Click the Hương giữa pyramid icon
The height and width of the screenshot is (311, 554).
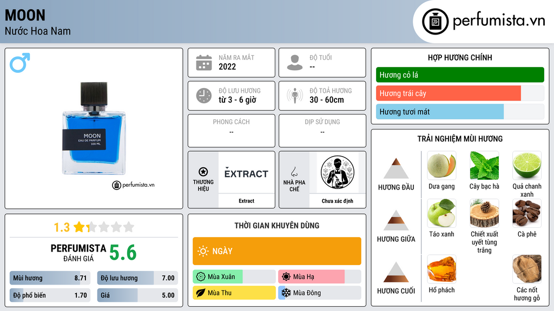[396, 220]
